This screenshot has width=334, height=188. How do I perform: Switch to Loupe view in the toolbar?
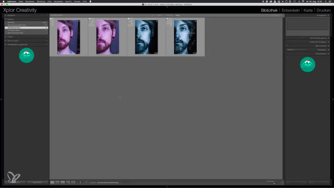tap(57, 182)
